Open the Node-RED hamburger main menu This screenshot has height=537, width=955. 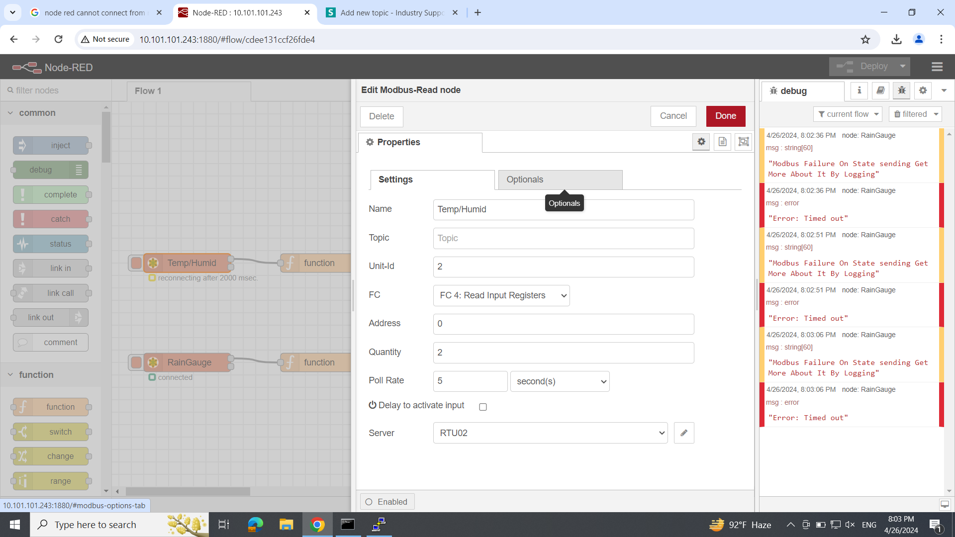coord(937,67)
